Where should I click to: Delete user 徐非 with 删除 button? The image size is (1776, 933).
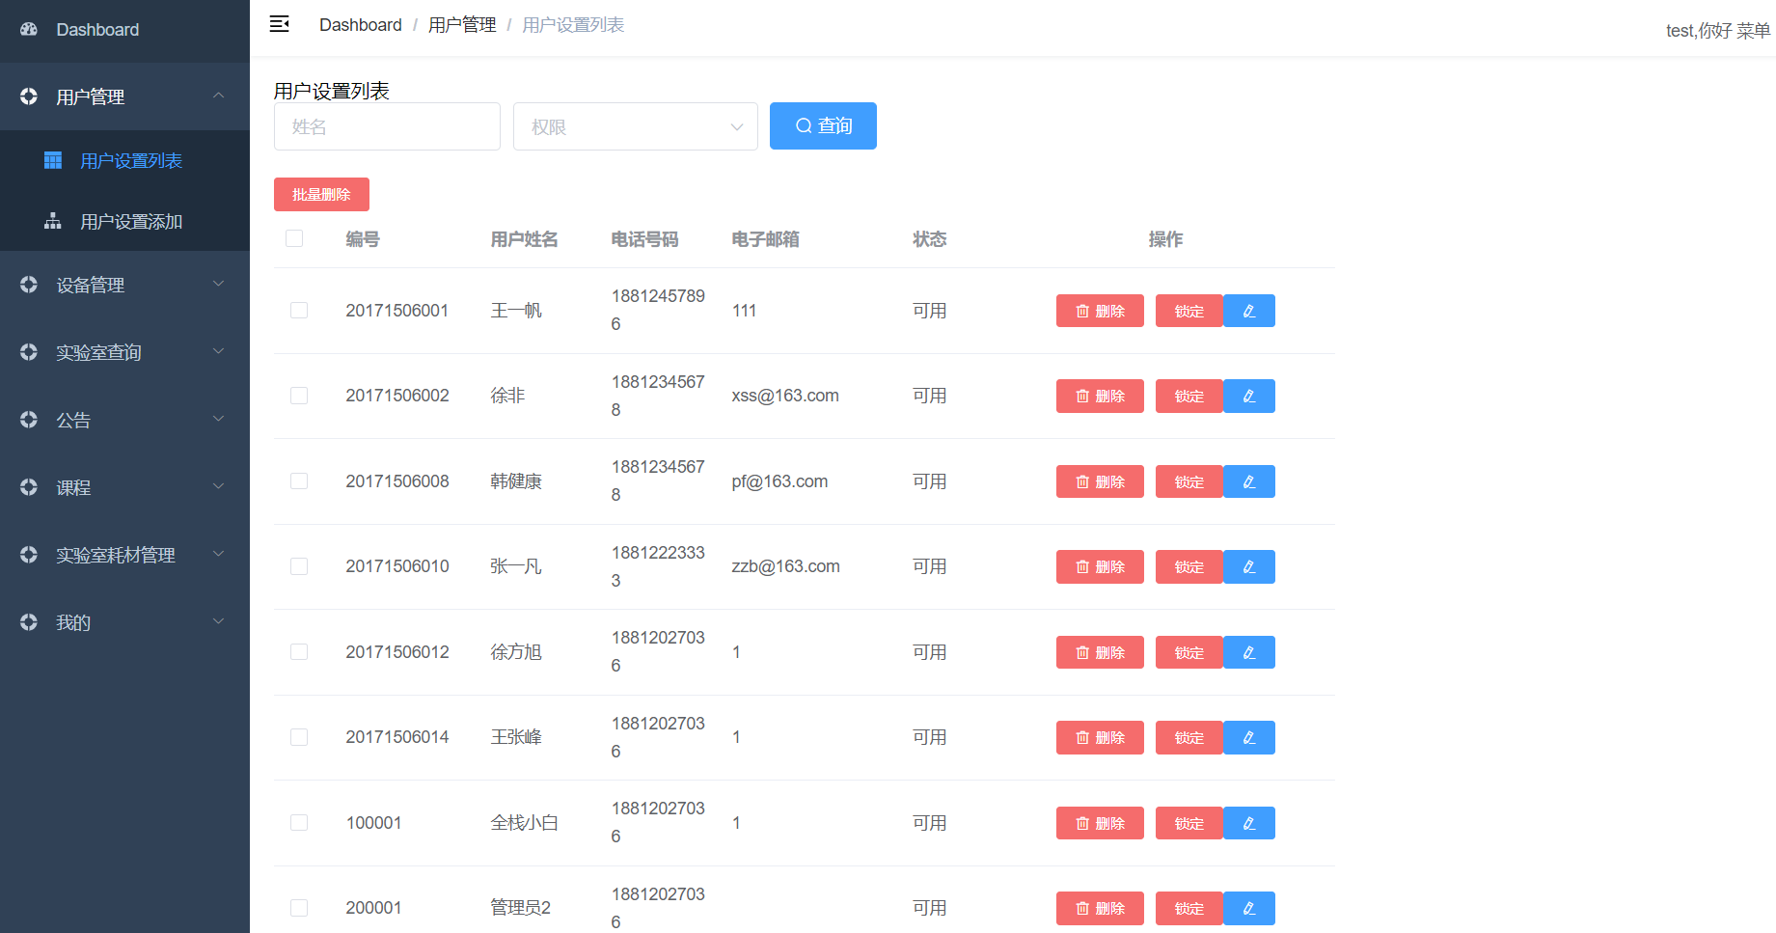click(1100, 396)
